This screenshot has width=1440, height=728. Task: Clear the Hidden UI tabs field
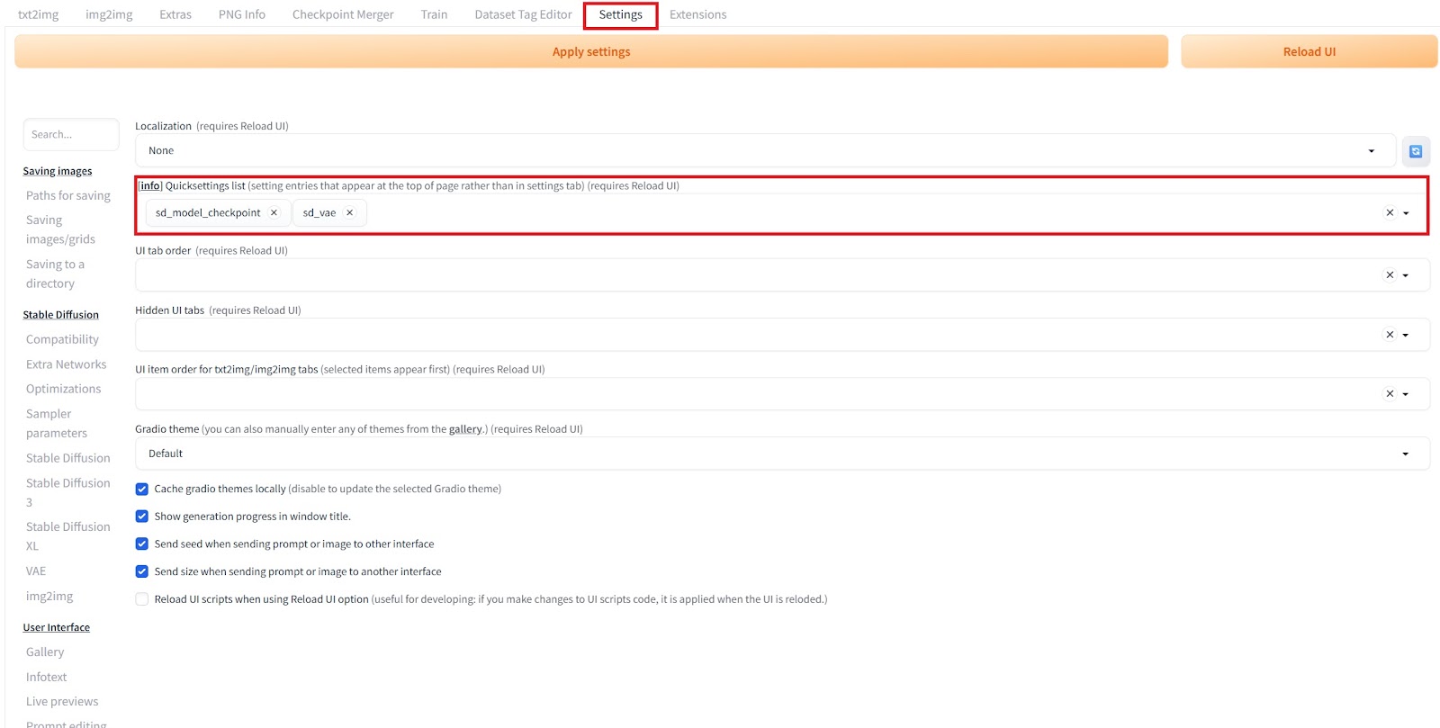(1390, 335)
